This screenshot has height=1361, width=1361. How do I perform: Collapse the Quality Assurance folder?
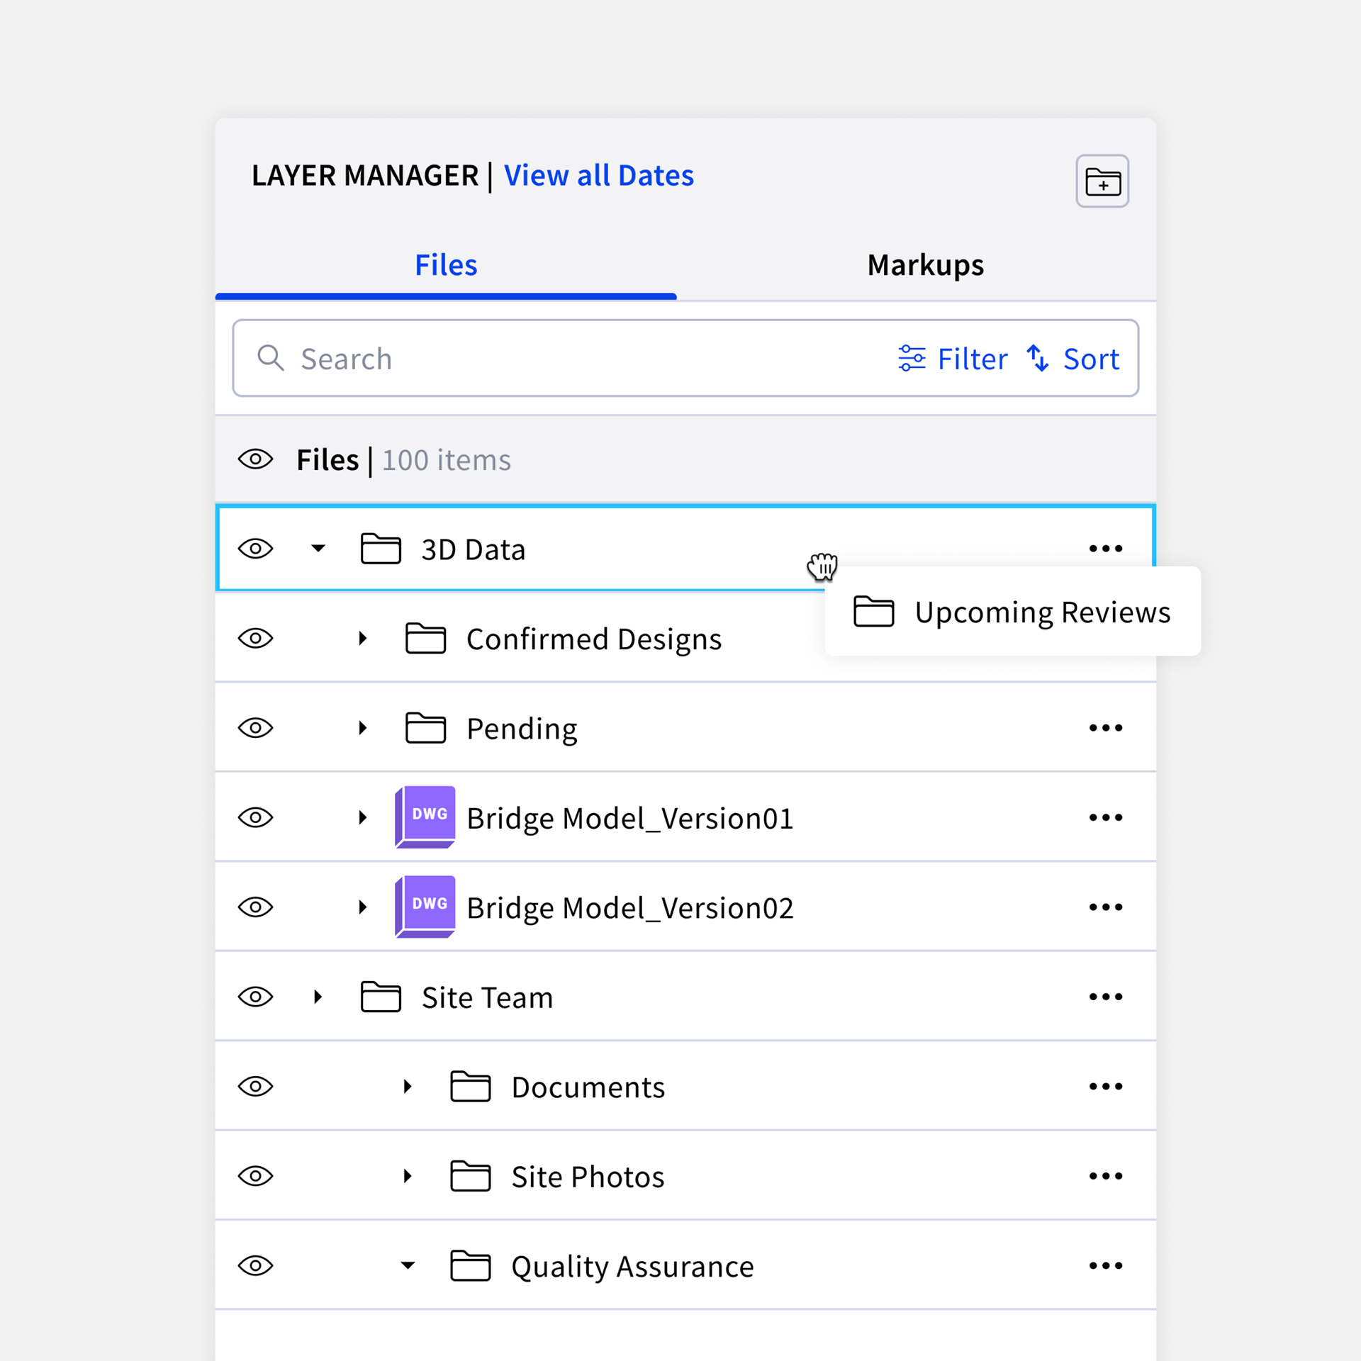point(408,1265)
